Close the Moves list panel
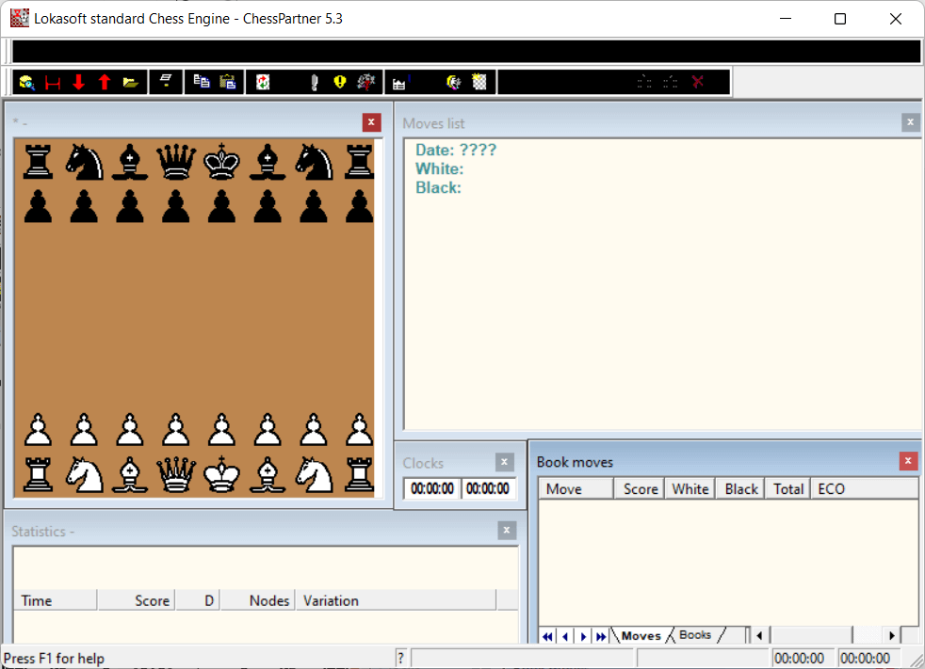 910,122
